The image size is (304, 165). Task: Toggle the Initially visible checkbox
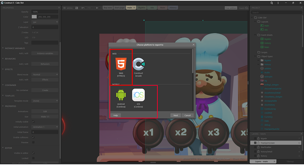click(33, 121)
